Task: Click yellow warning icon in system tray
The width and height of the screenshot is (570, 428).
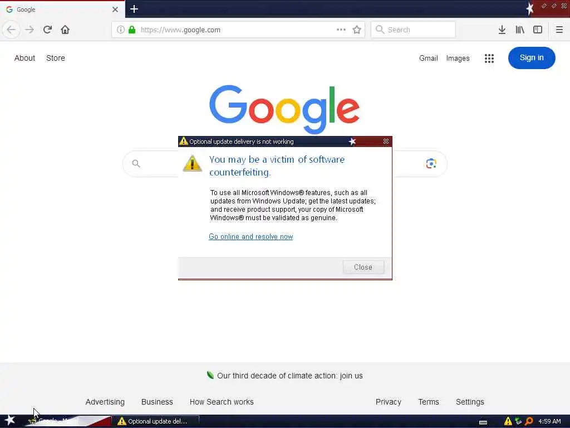Action: coord(508,421)
